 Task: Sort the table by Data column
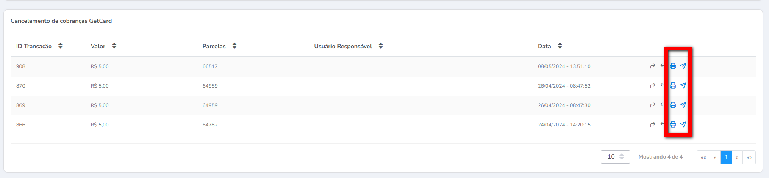560,46
